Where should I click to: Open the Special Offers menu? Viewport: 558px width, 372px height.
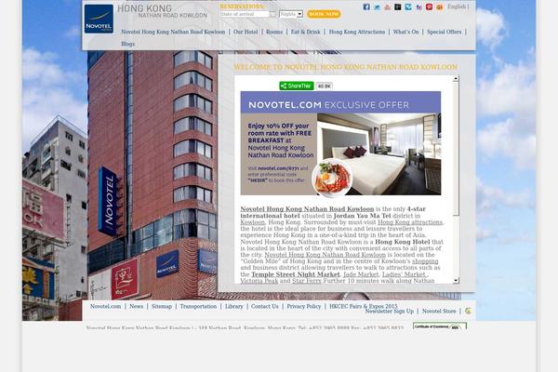pos(445,32)
